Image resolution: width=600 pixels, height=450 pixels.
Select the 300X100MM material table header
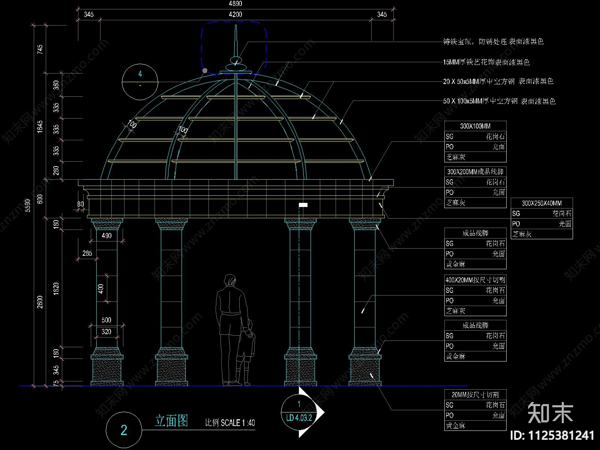point(475,126)
